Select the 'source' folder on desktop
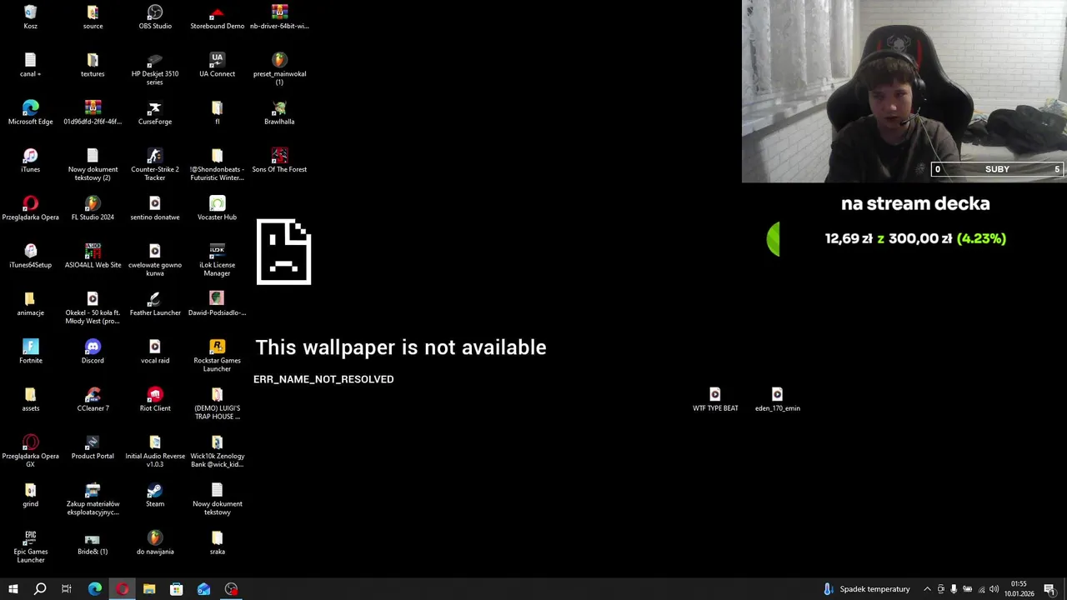 pyautogui.click(x=93, y=17)
